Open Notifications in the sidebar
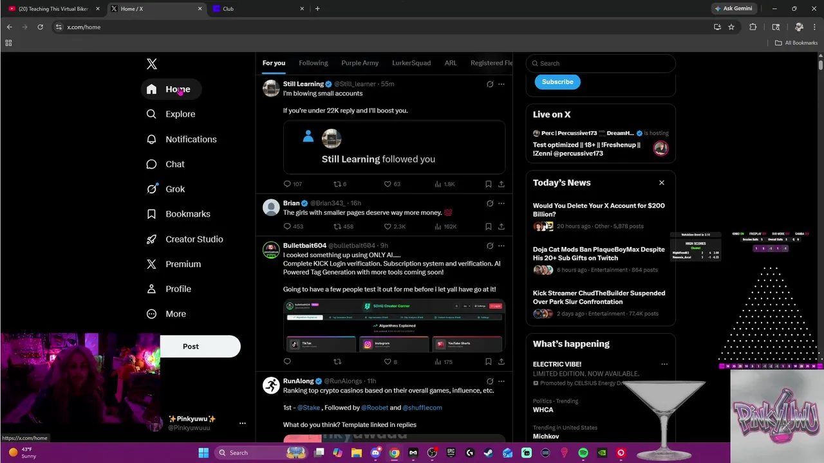Image resolution: width=824 pixels, height=463 pixels. tap(182, 139)
